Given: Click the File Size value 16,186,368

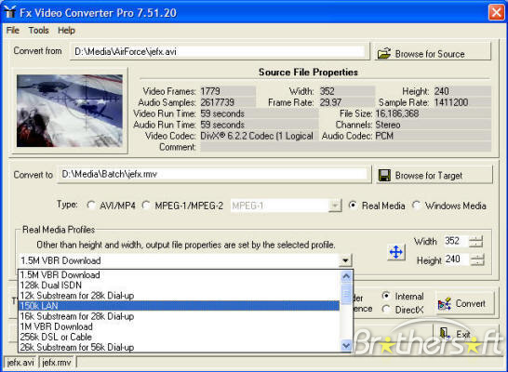Looking at the screenshot, I should [x=433, y=113].
